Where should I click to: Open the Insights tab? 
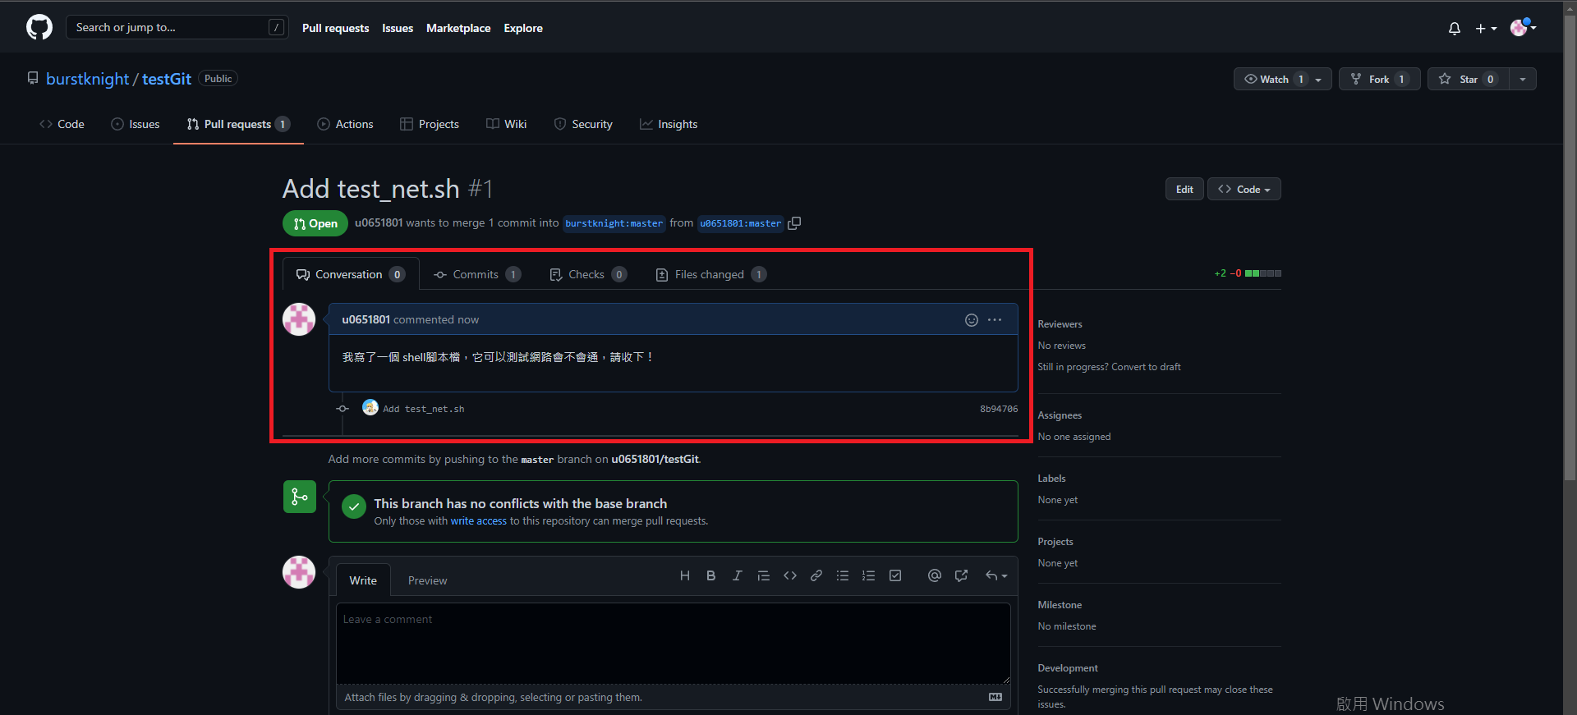click(x=669, y=124)
